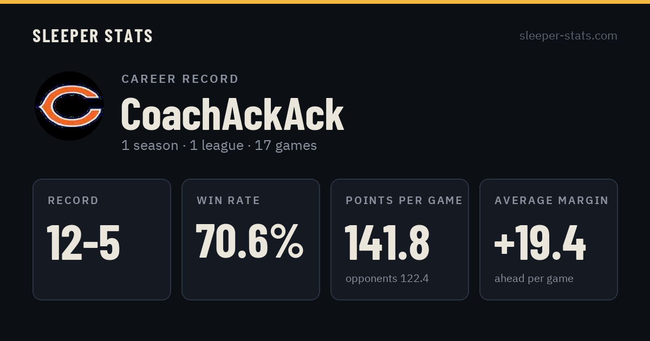The width and height of the screenshot is (650, 341).
Task: Click the CAREER RECORD label
Action: point(180,79)
